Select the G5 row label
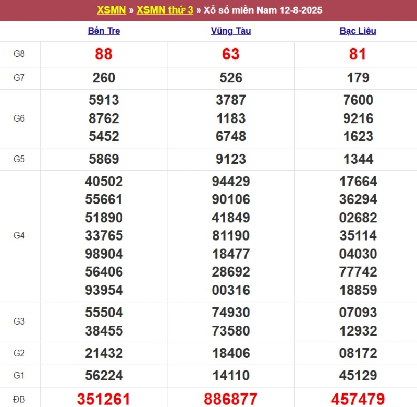The height and width of the screenshot is (407, 417). 19,159
